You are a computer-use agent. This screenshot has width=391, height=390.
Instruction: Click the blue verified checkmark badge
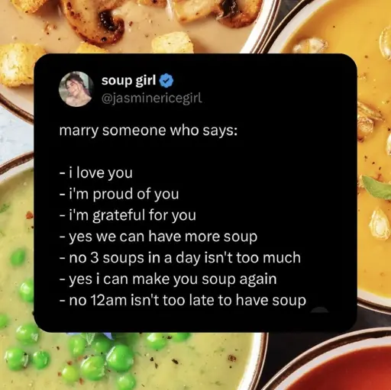click(x=166, y=81)
